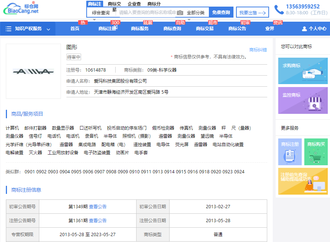Click the phone handset icon
This screenshot has width=330, height=242.
tap(279, 10)
